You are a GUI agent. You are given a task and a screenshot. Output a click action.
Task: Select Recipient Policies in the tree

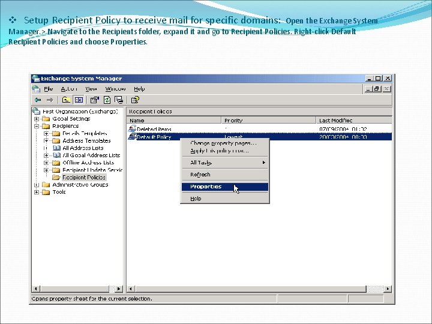(84, 177)
